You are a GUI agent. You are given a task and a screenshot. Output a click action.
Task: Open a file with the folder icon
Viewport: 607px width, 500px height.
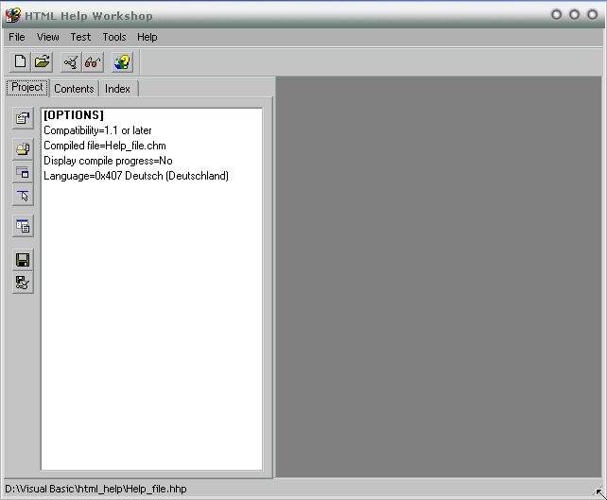click(43, 62)
